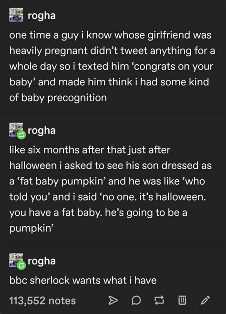
Task: Click the 'like six months after that' line
Action: coord(90,150)
